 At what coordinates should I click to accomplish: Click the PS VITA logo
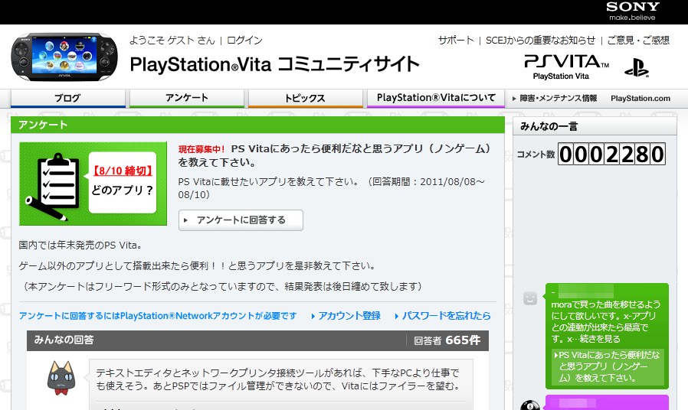(566, 67)
